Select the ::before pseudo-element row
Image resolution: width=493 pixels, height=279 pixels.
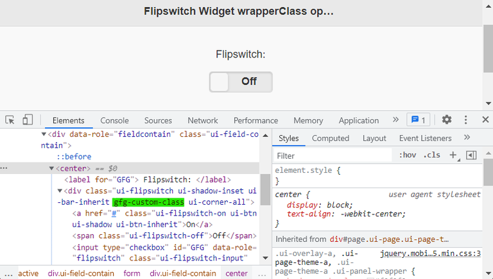click(74, 156)
